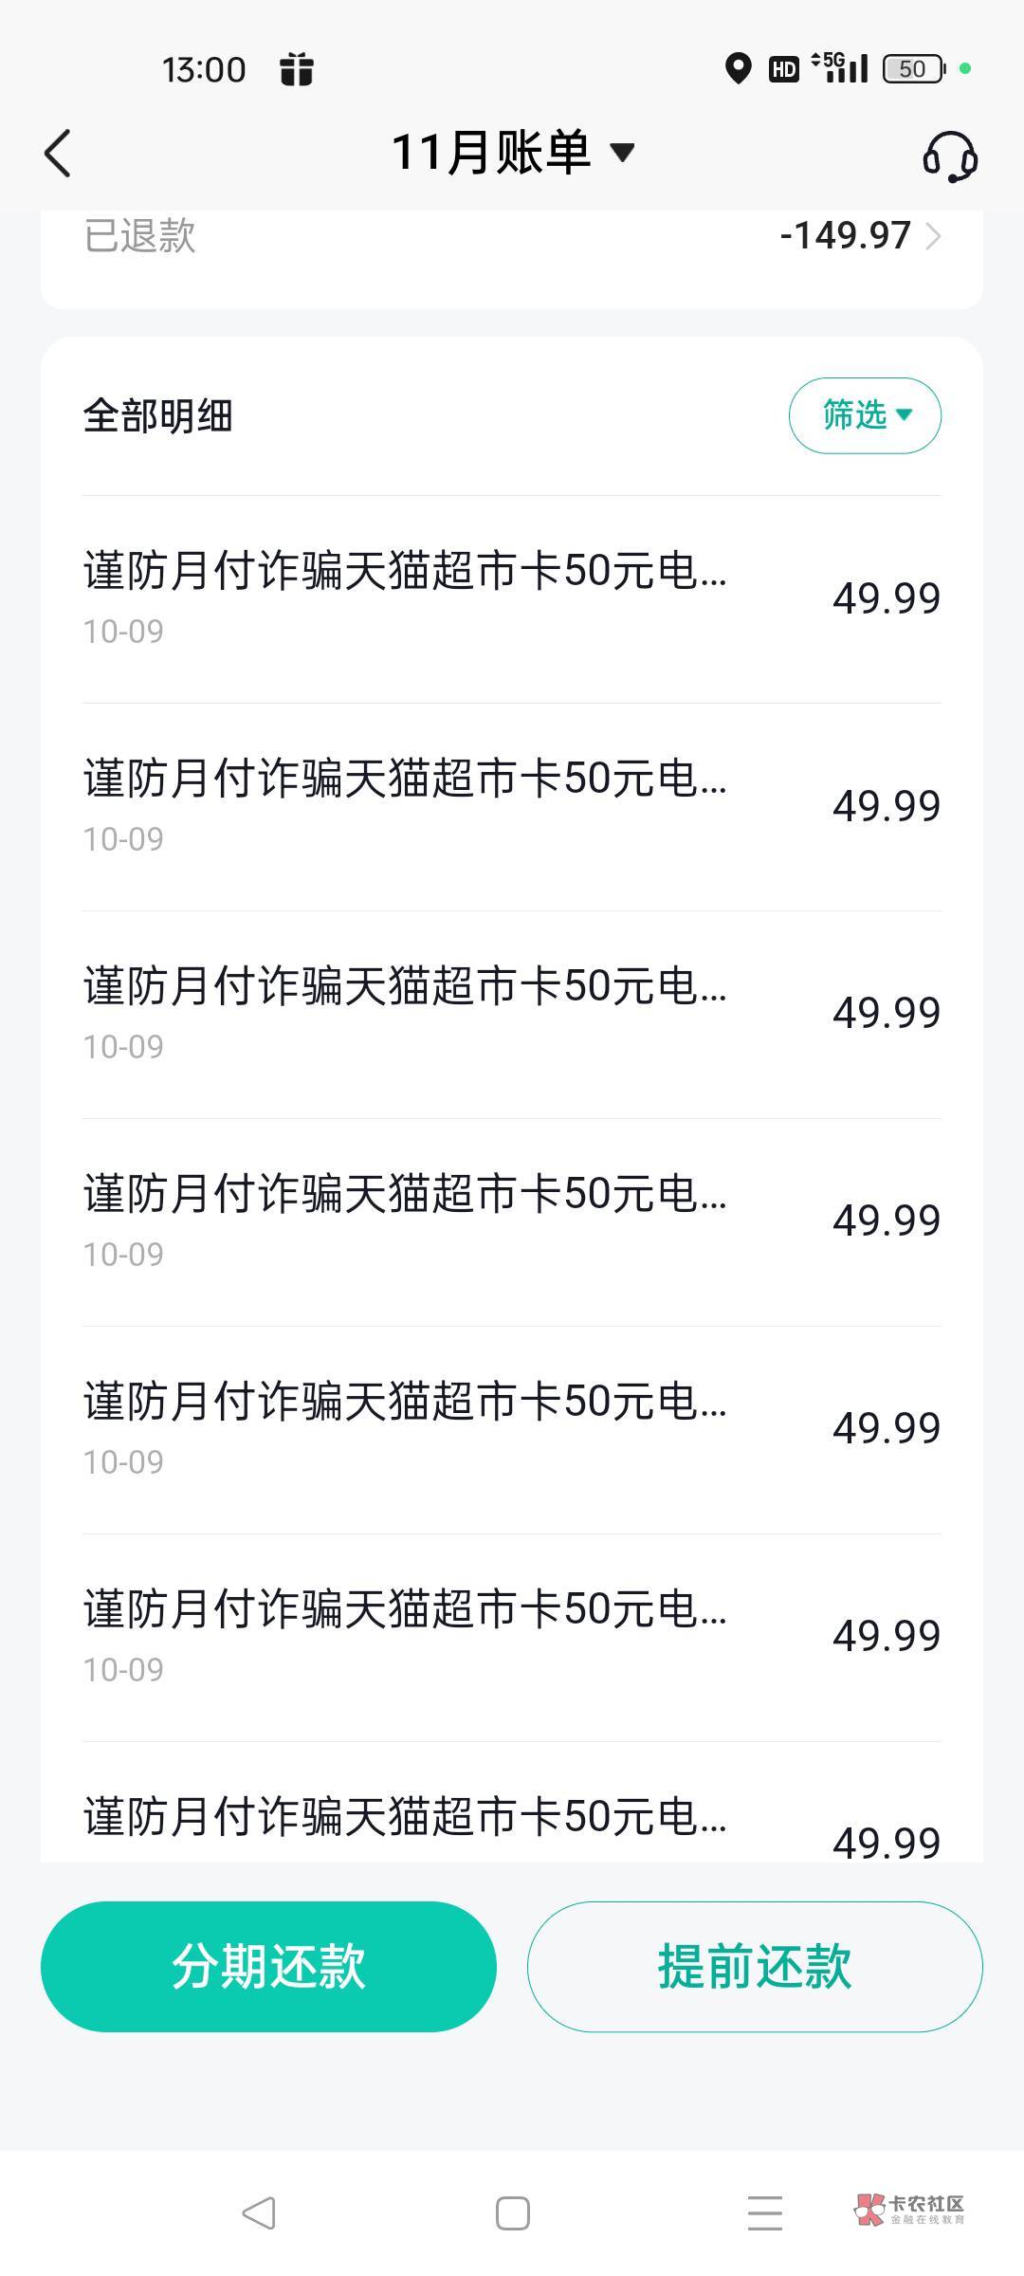Viewport: 1024px width, 2276px height.
Task: Tap the 分期还款 button
Action: tap(268, 1967)
